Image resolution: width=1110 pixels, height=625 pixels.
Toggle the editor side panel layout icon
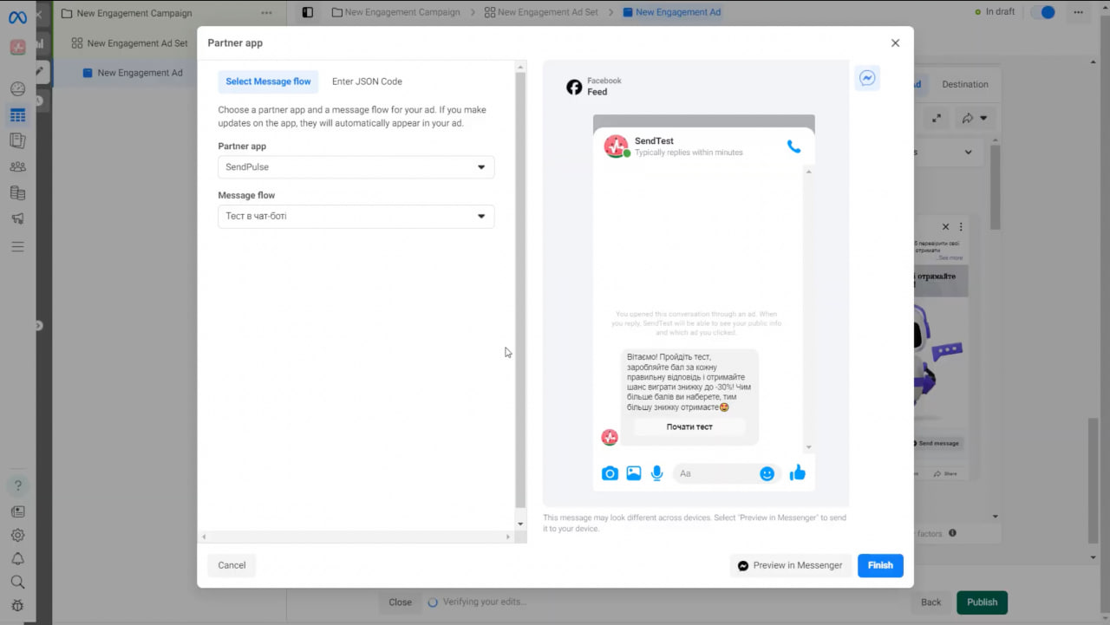(307, 12)
